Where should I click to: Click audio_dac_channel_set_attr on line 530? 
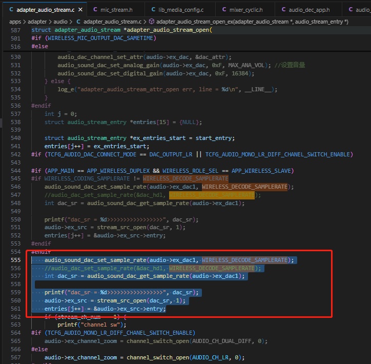[100, 57]
